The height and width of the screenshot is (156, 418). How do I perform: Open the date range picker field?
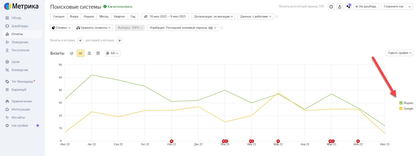point(165,17)
